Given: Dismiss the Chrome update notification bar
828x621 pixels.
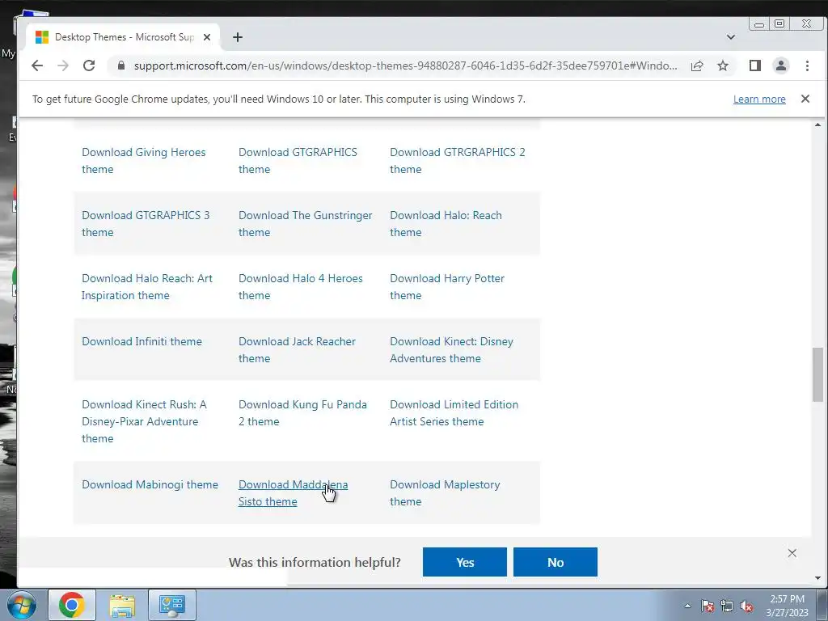Looking at the screenshot, I should click(805, 99).
